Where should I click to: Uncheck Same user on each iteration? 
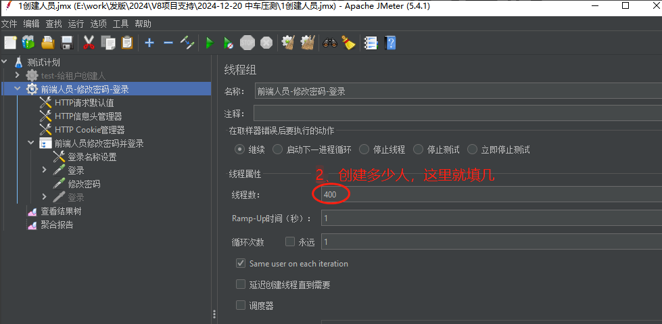point(241,264)
